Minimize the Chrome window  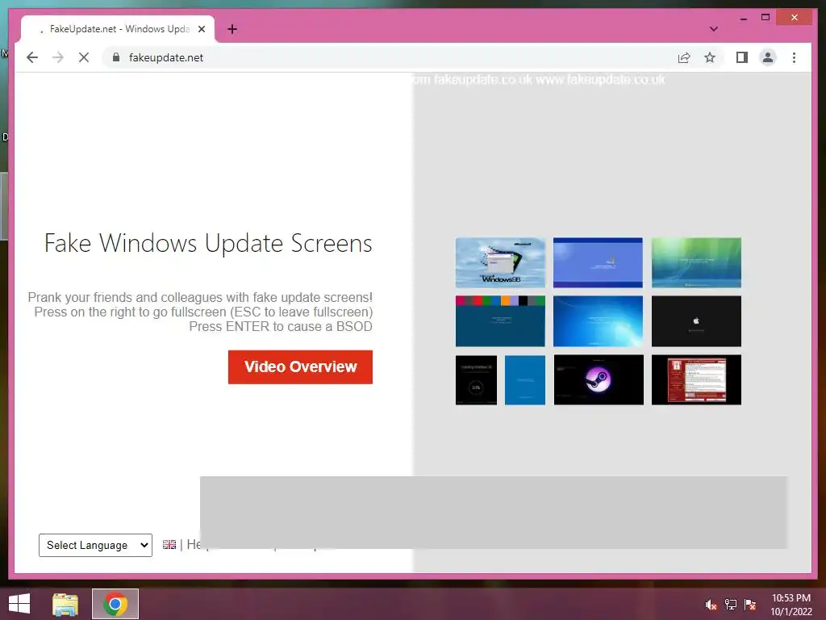tap(744, 18)
